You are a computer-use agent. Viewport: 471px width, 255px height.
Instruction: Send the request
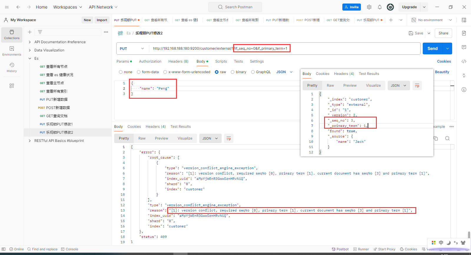433,48
